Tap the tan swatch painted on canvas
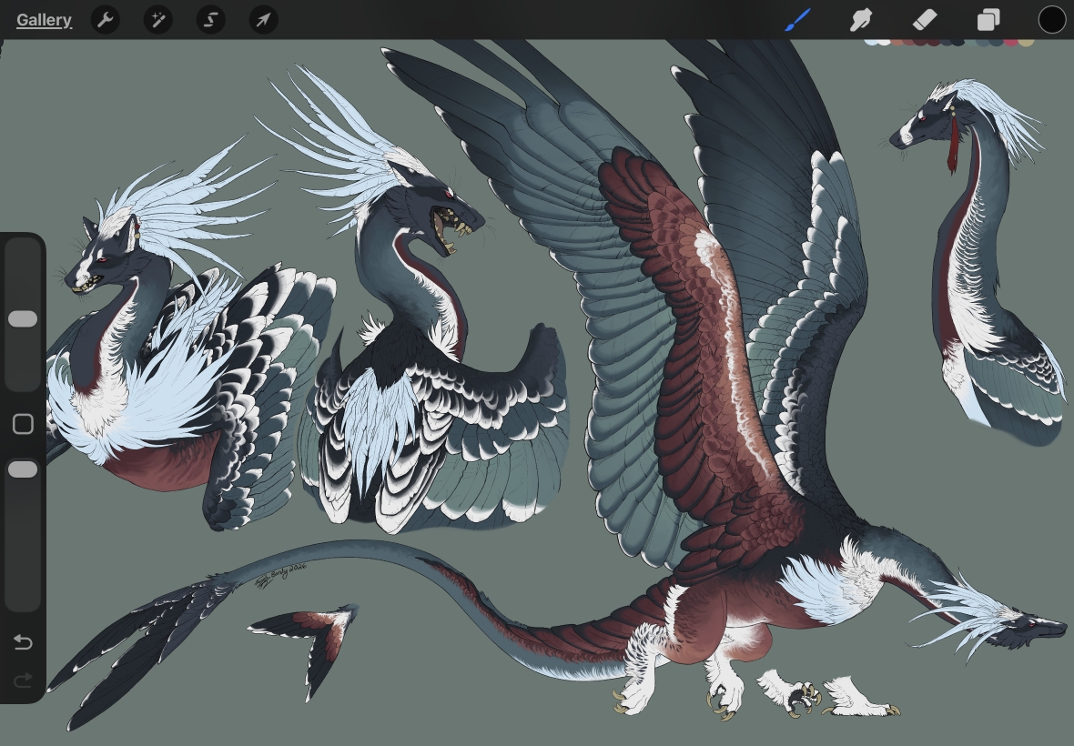Image resolution: width=1074 pixels, height=746 pixels. click(x=1027, y=42)
